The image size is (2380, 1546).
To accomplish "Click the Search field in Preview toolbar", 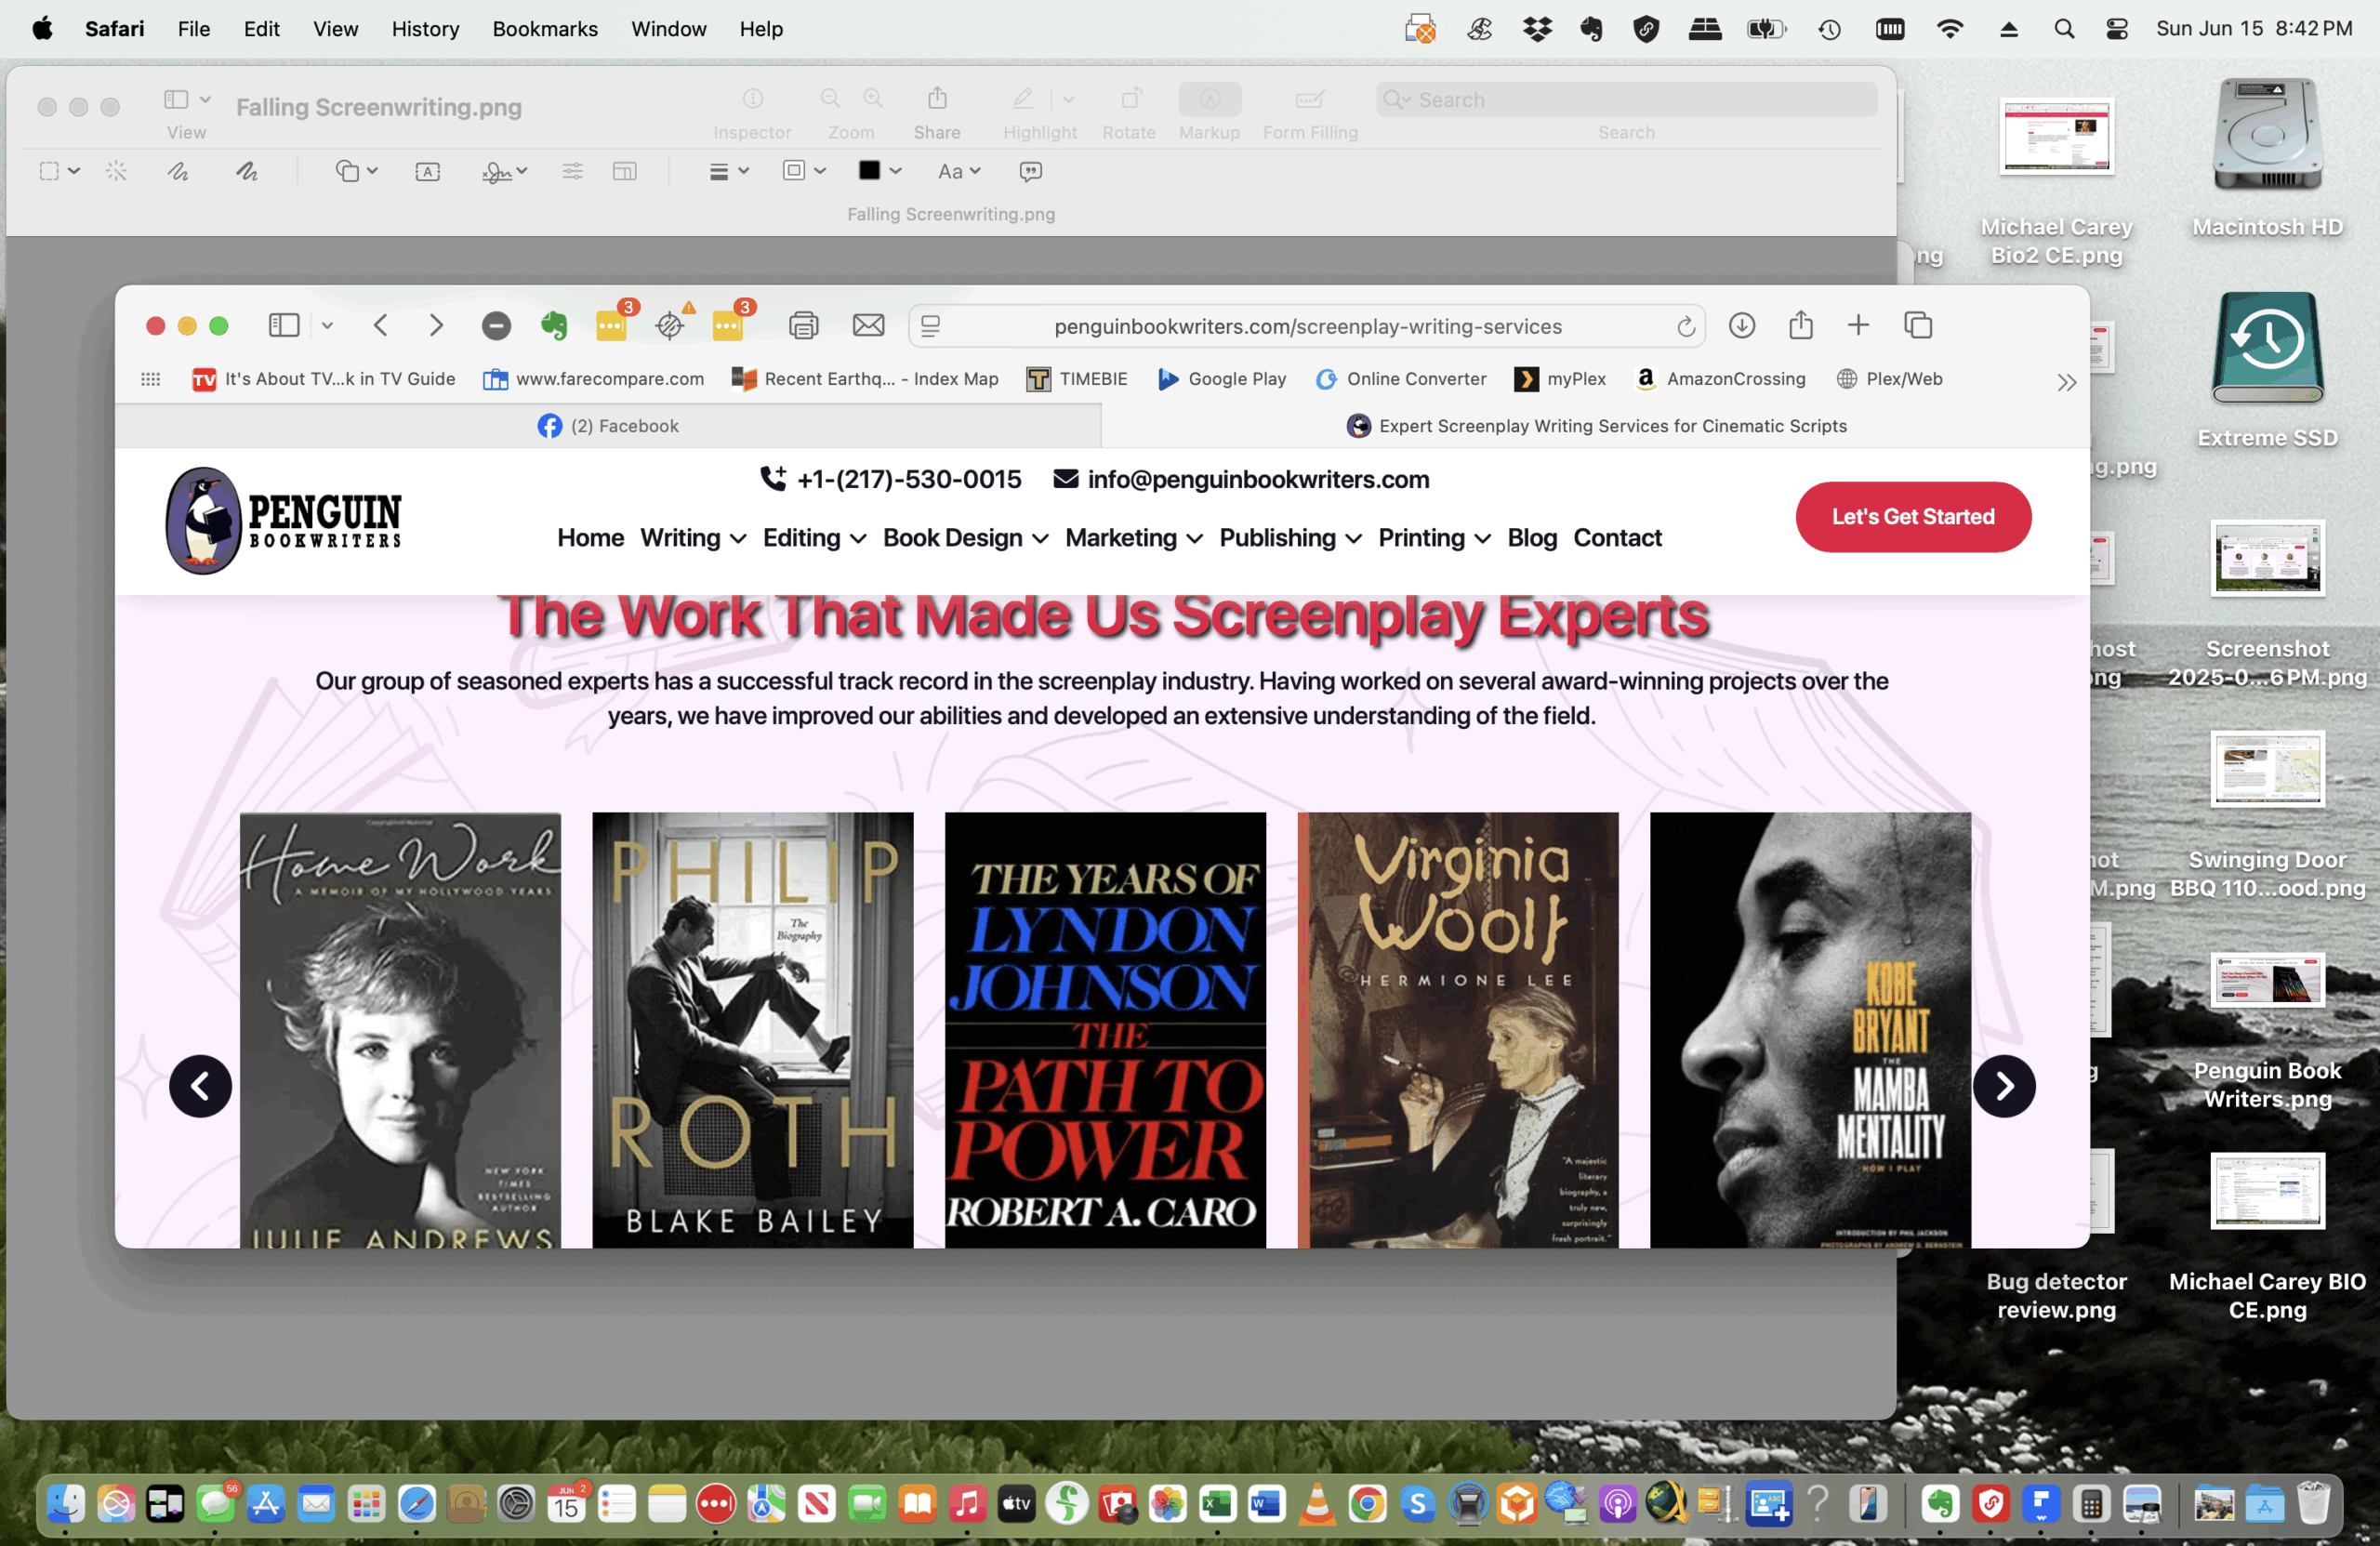I will (x=1626, y=100).
